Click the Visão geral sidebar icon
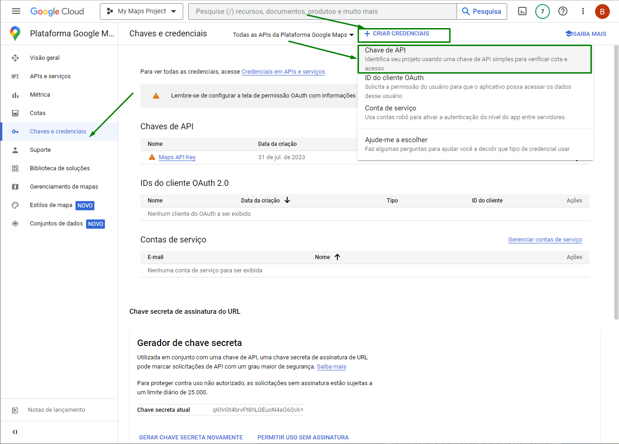Image resolution: width=619 pixels, height=444 pixels. click(15, 58)
